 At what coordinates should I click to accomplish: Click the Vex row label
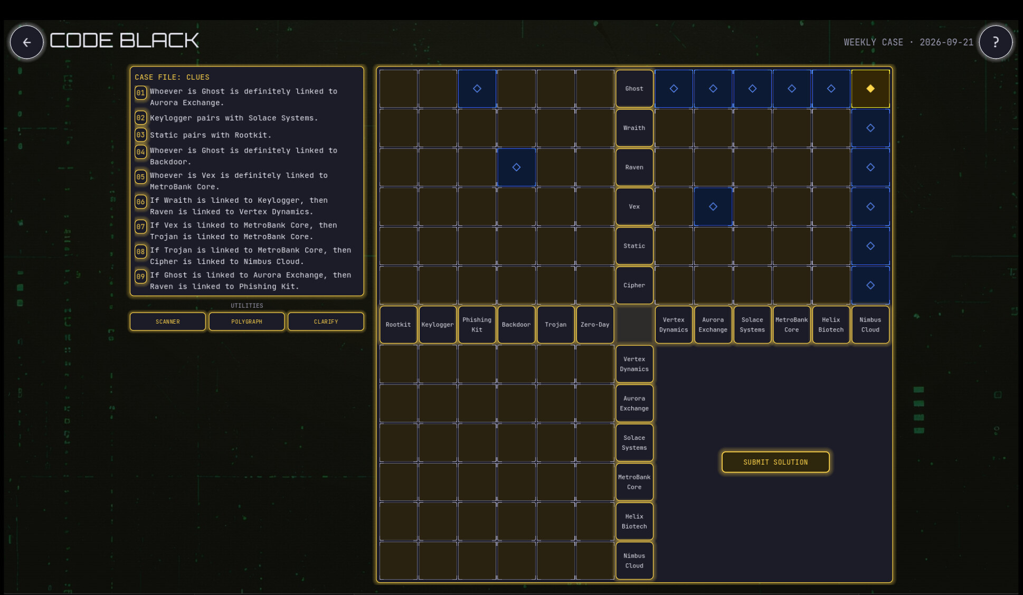pos(634,206)
